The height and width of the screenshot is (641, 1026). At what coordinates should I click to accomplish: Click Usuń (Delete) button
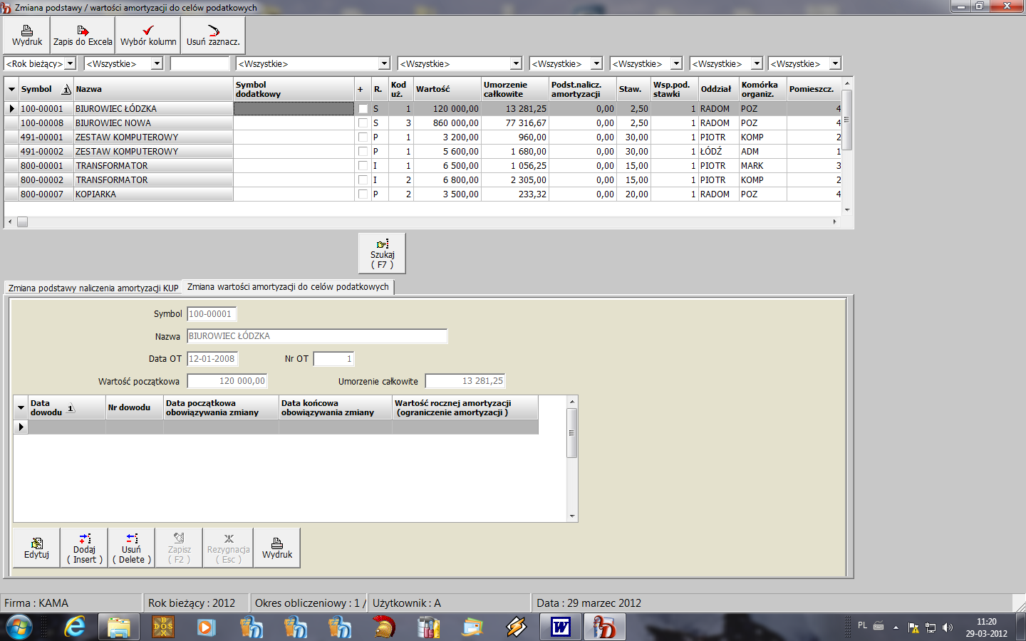coord(132,548)
